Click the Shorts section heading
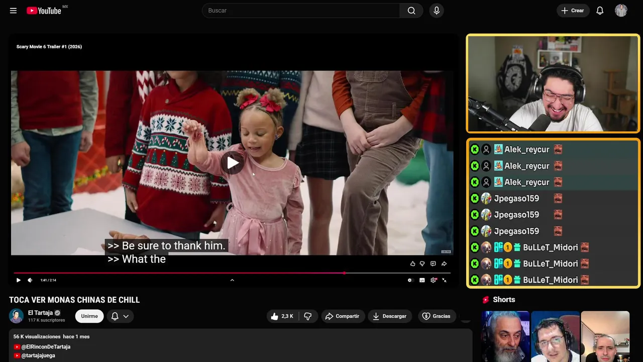Screen dimensions: 643x362 504,300
